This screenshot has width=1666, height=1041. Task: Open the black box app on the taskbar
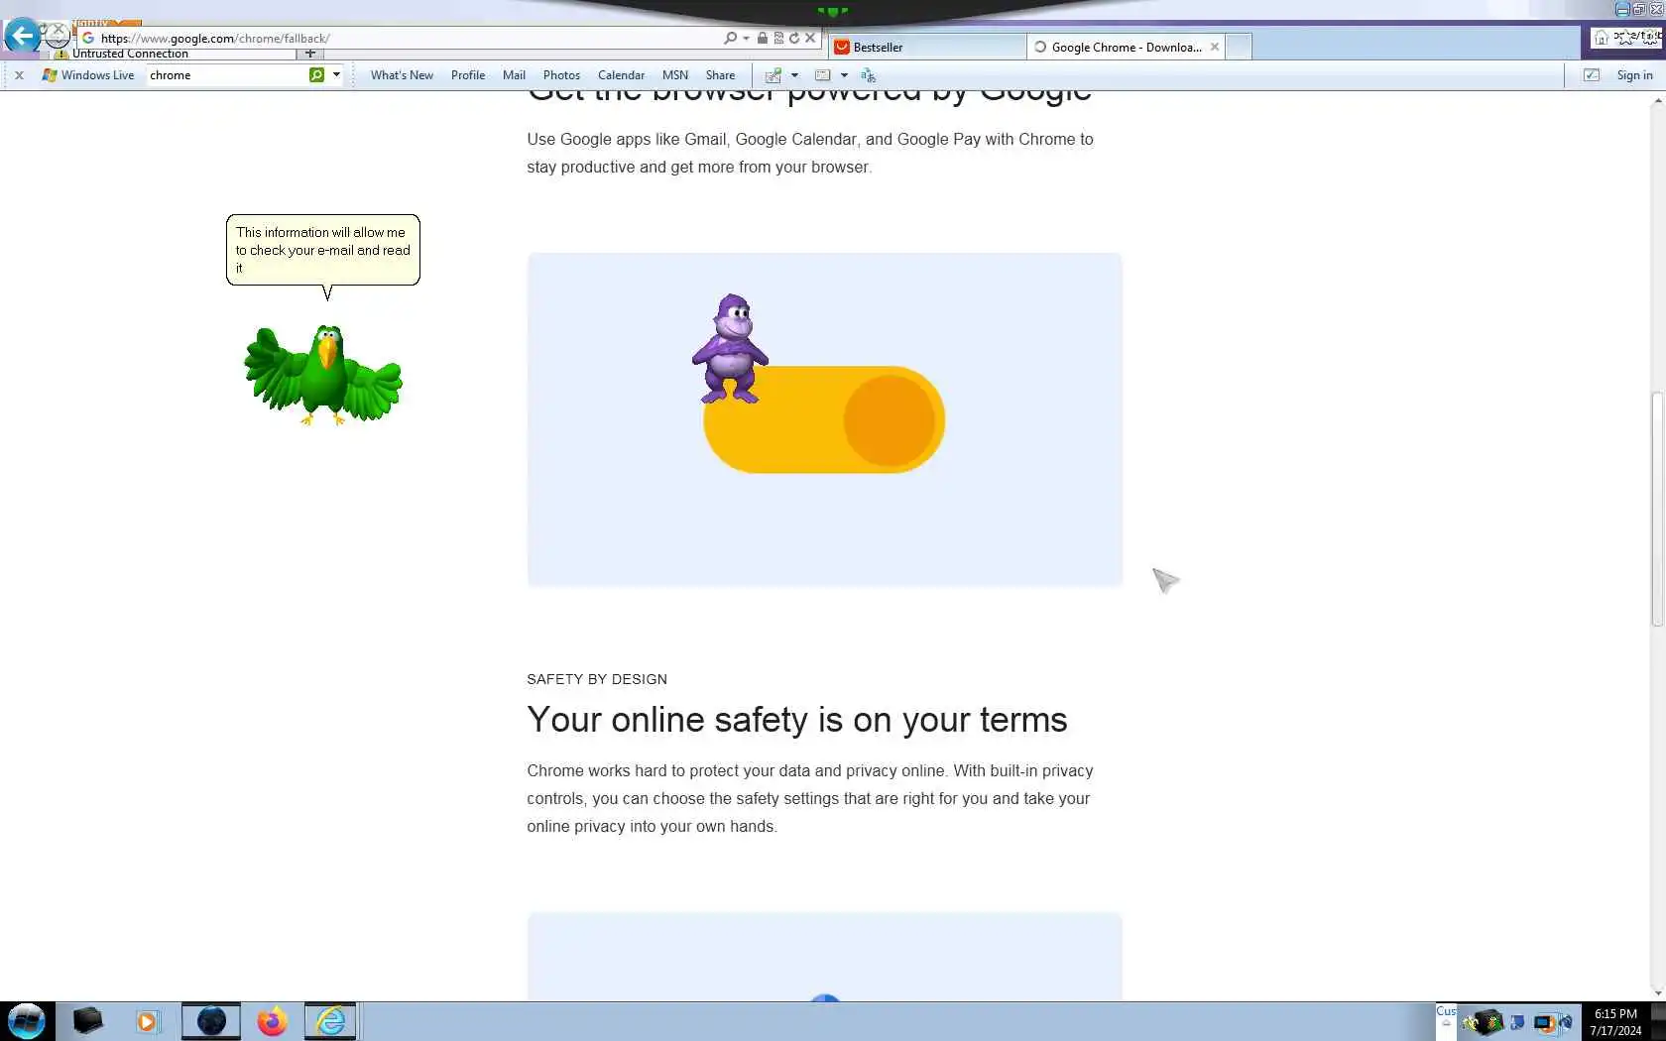[88, 1021]
